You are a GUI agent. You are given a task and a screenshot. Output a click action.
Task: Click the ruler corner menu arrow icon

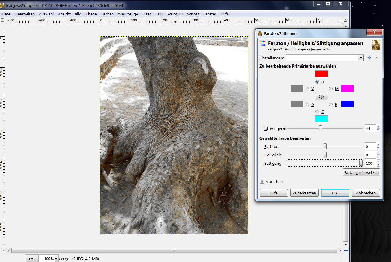tap(2, 20)
